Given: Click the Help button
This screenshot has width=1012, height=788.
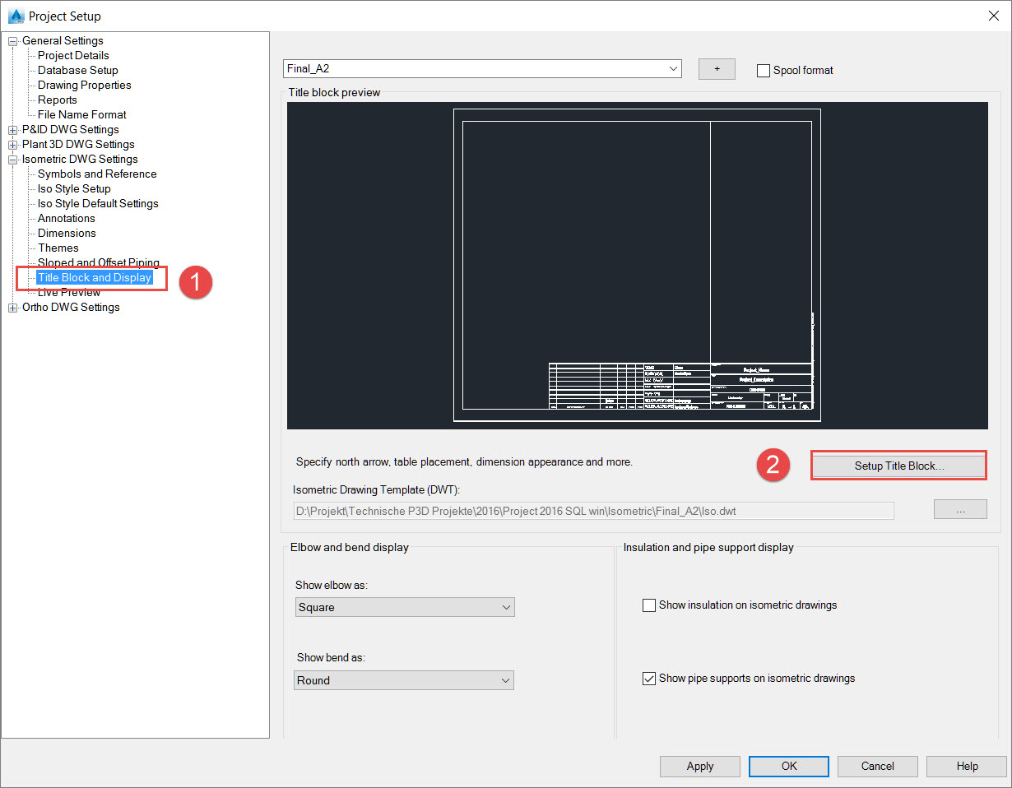Looking at the screenshot, I should [966, 766].
